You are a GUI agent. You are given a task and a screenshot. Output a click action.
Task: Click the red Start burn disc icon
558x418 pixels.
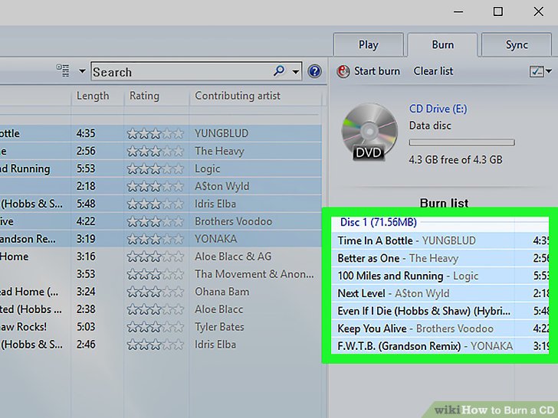pos(343,71)
